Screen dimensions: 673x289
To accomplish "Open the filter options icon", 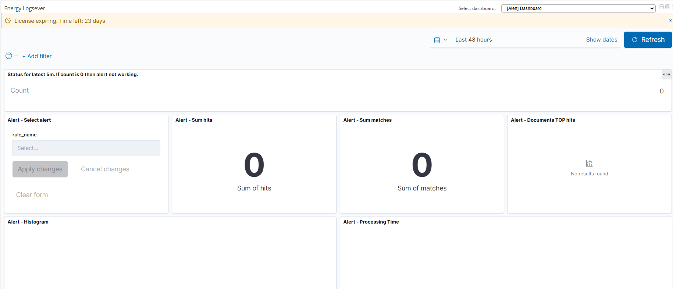I will (x=9, y=56).
